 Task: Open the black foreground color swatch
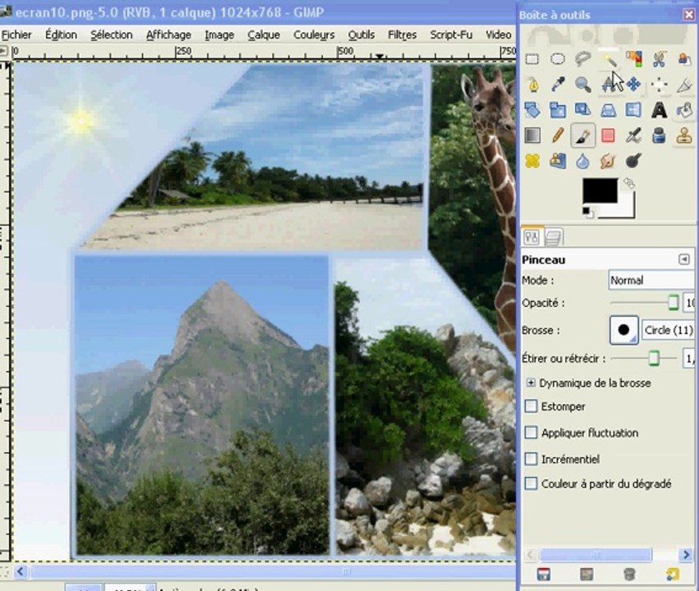click(600, 191)
